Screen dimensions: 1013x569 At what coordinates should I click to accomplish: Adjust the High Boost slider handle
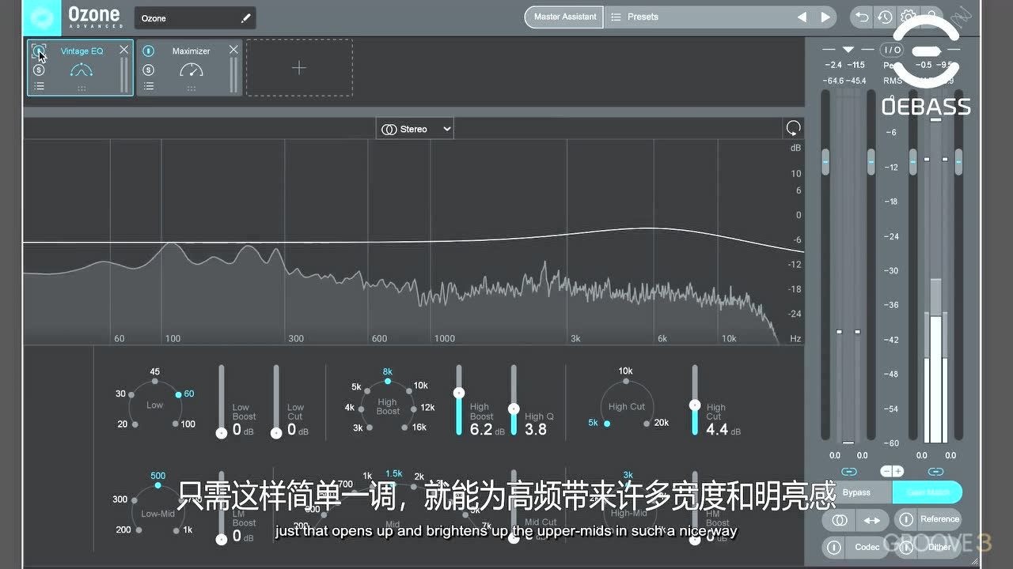[x=458, y=393]
